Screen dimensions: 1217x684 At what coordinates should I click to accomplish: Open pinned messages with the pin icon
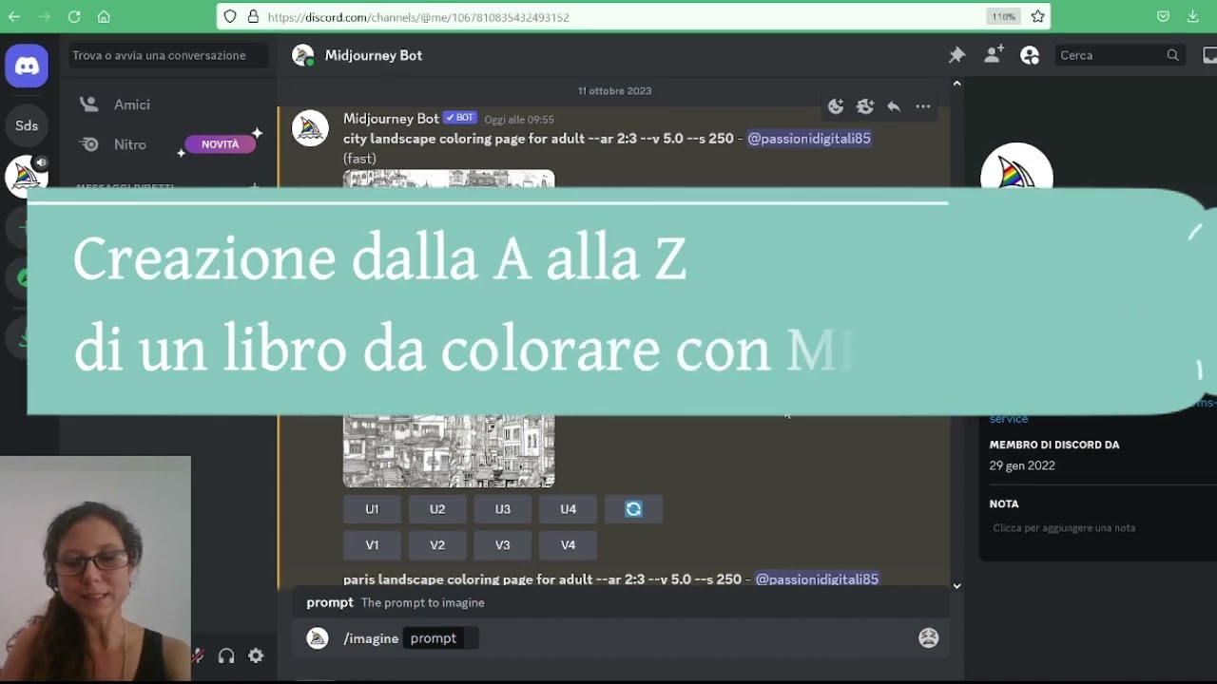956,55
